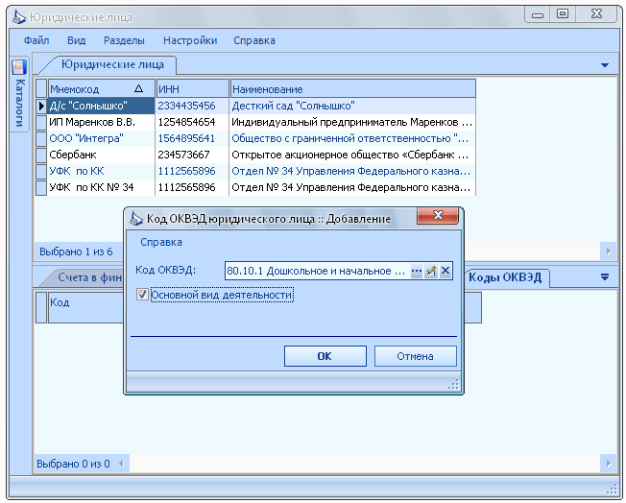Screen dimensions: 626x503
Task: Click the row indicator for Д/с "Солнышко"
Action: pos(41,106)
